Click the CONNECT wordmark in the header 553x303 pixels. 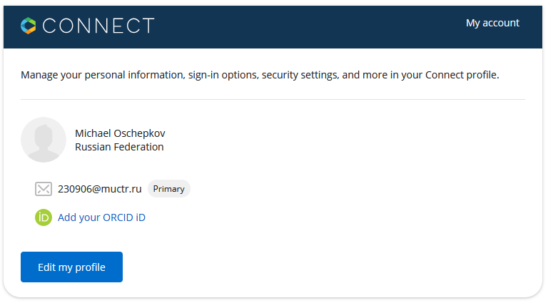click(98, 26)
